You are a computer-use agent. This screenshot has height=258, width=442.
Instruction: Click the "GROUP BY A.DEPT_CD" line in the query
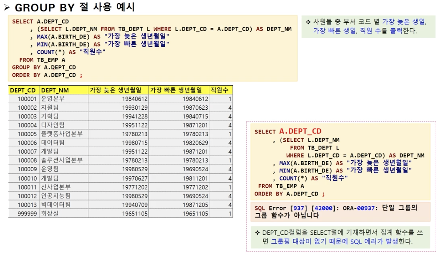(x=44, y=67)
